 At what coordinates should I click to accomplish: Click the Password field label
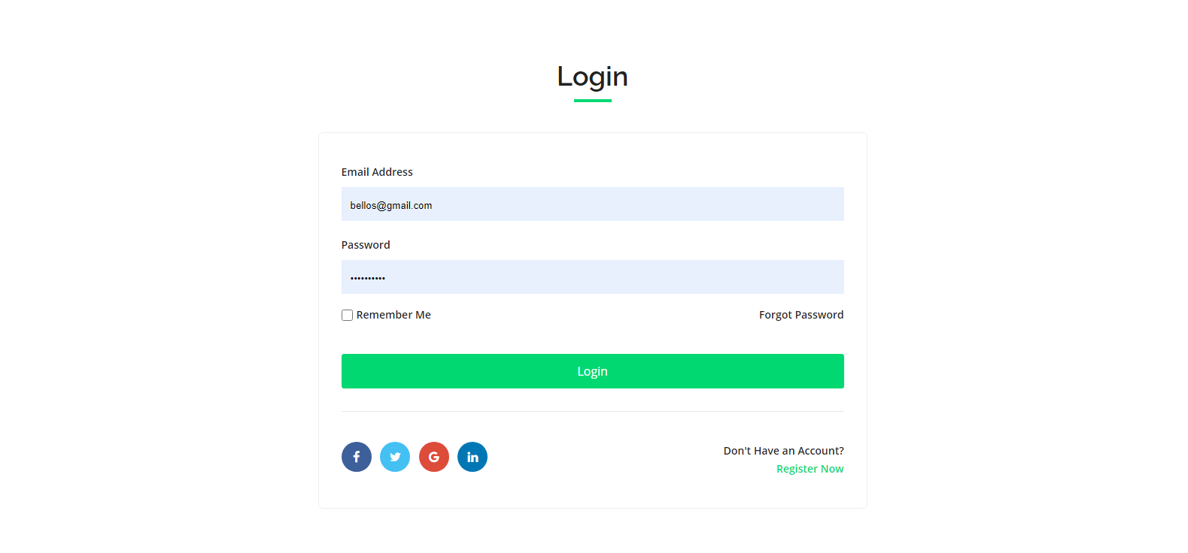click(366, 245)
